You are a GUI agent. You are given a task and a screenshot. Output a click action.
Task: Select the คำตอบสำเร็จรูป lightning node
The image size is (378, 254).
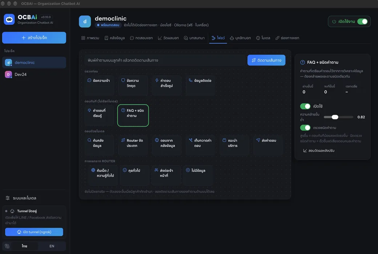(x=166, y=85)
